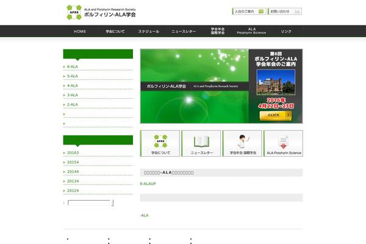The height and width of the screenshot is (244, 366).
Task: Open the 学会について tile with APRS icon
Action: 160,143
